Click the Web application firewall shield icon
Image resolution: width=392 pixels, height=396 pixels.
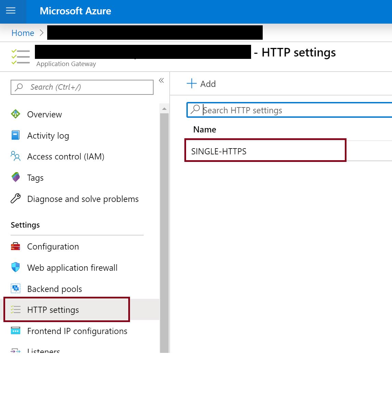point(15,267)
